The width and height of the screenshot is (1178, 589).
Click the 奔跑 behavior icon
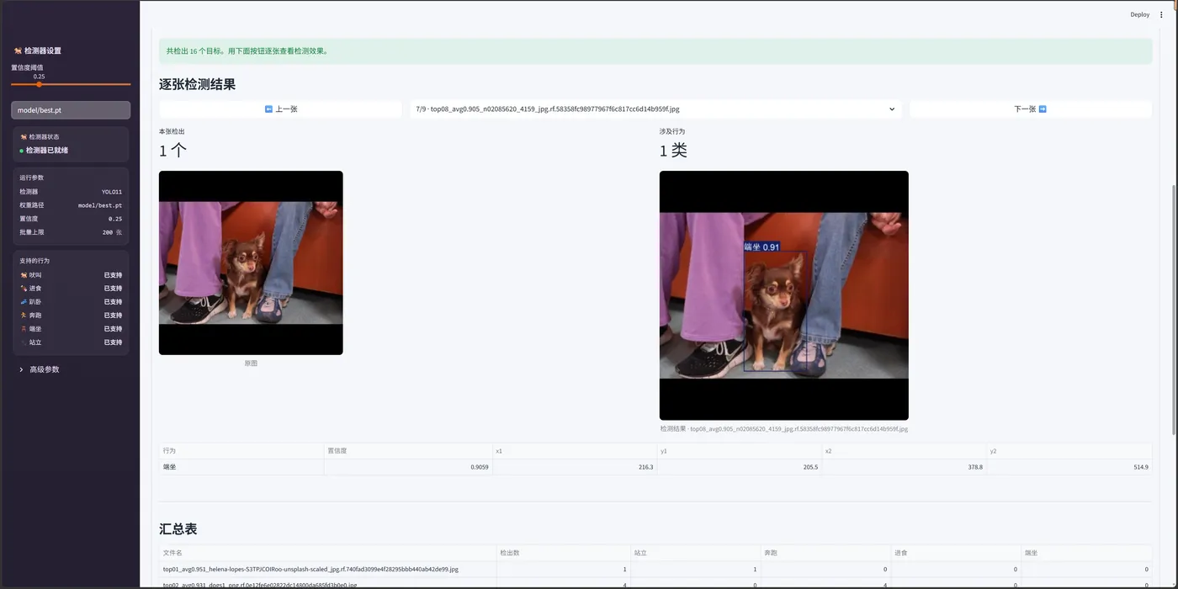[x=24, y=316]
